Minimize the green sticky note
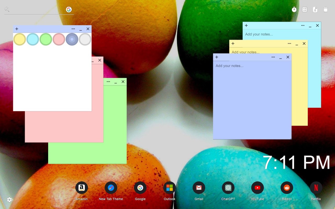 pyautogui.click(x=116, y=82)
